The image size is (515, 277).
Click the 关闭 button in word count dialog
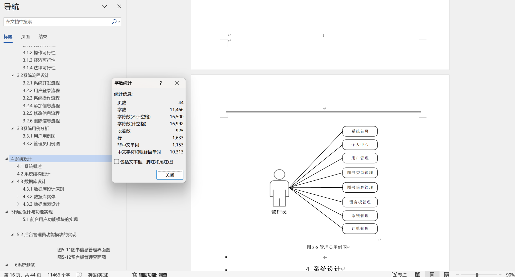click(x=170, y=175)
